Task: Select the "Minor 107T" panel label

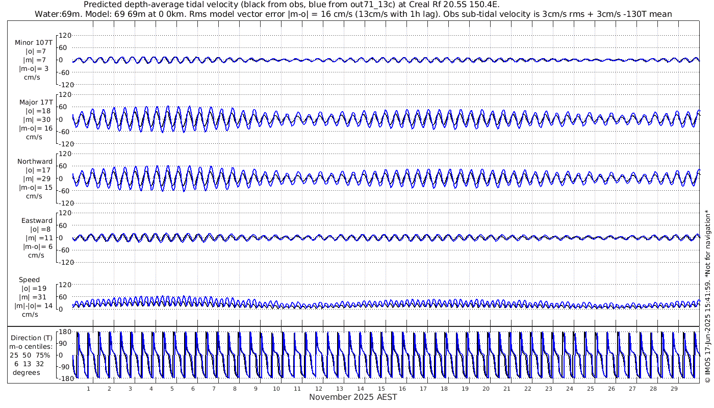Action: click(x=34, y=43)
